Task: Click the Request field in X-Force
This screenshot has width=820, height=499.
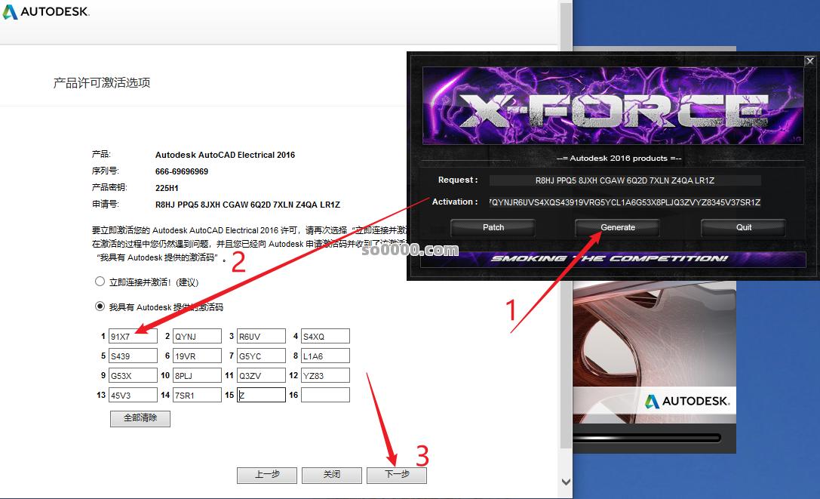Action: pos(625,180)
